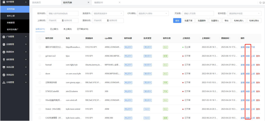This screenshot has height=121, width=265.
Task: Click the 授权管理 location pin icon
Action: (x=4, y=60)
